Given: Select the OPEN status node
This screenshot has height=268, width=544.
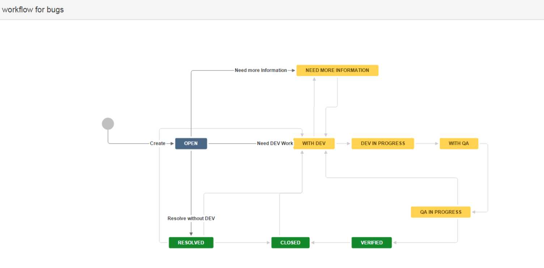Looking at the screenshot, I should [x=191, y=143].
